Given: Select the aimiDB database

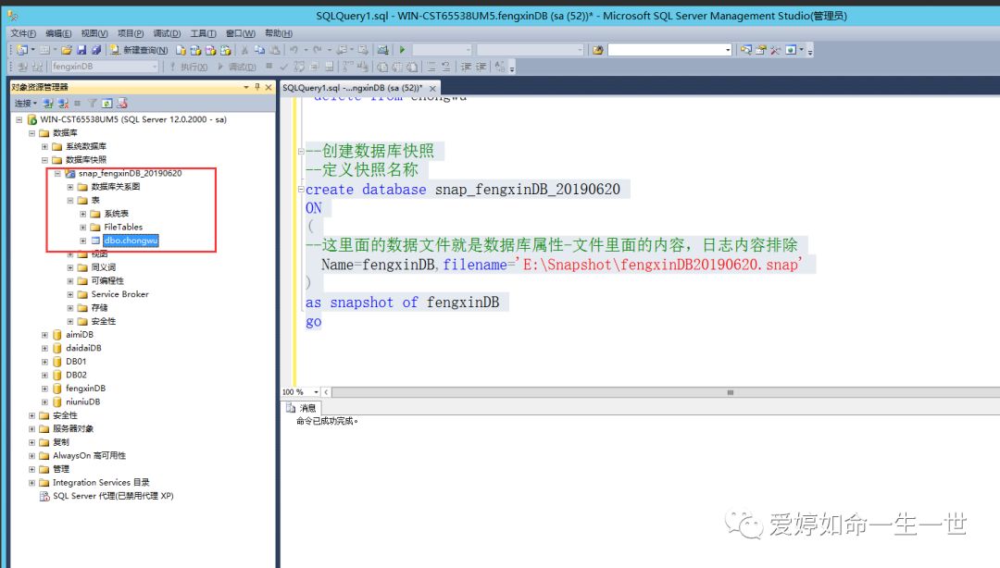Looking at the screenshot, I should 80,335.
